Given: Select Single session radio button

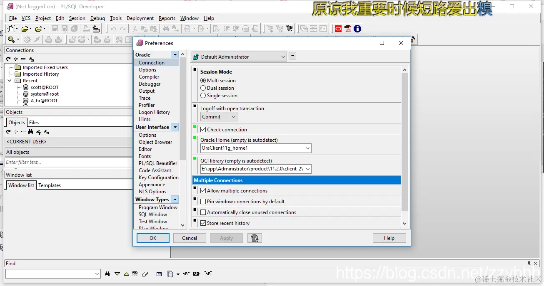Looking at the screenshot, I should 203,96.
